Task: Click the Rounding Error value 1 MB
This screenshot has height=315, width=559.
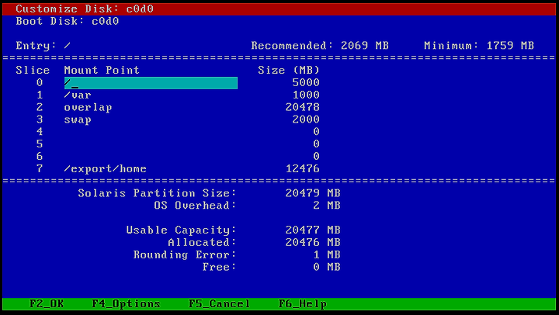Action: click(327, 254)
